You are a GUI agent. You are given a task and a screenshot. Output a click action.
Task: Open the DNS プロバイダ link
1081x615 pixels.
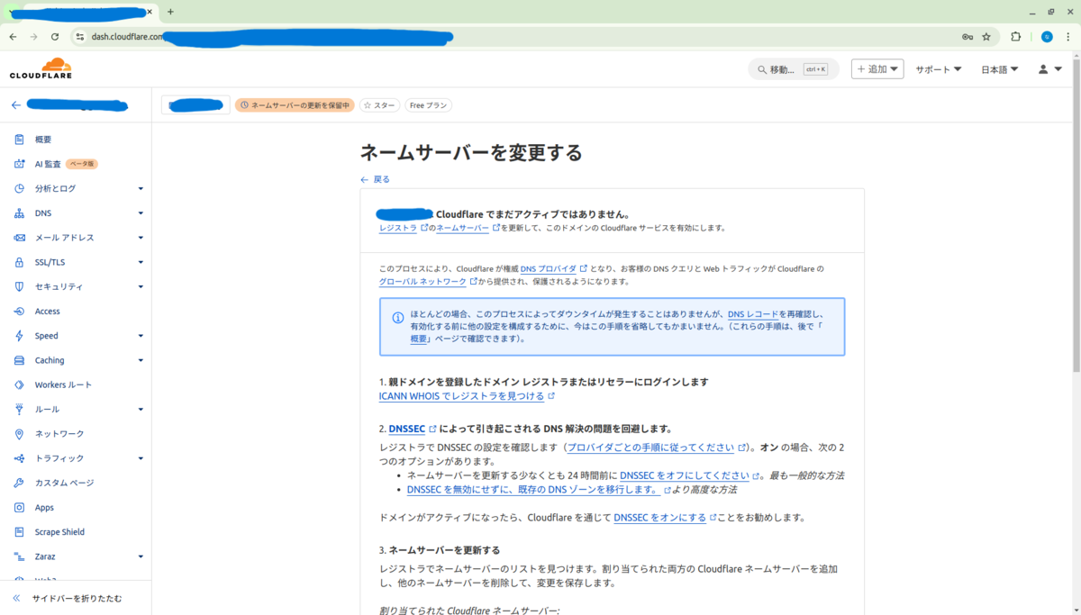tap(549, 268)
